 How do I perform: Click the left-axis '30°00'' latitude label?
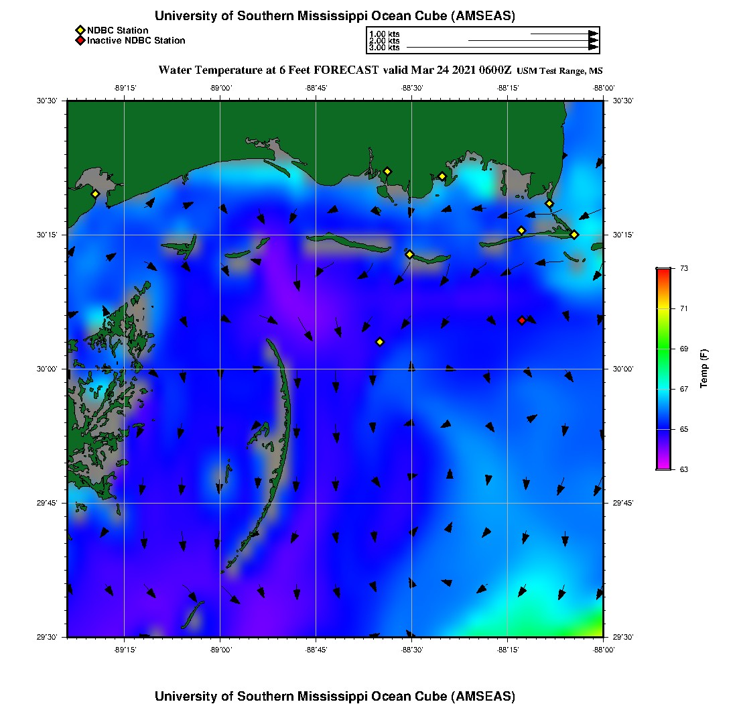coord(46,369)
